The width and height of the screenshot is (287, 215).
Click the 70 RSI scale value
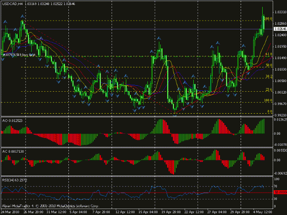[276, 186]
